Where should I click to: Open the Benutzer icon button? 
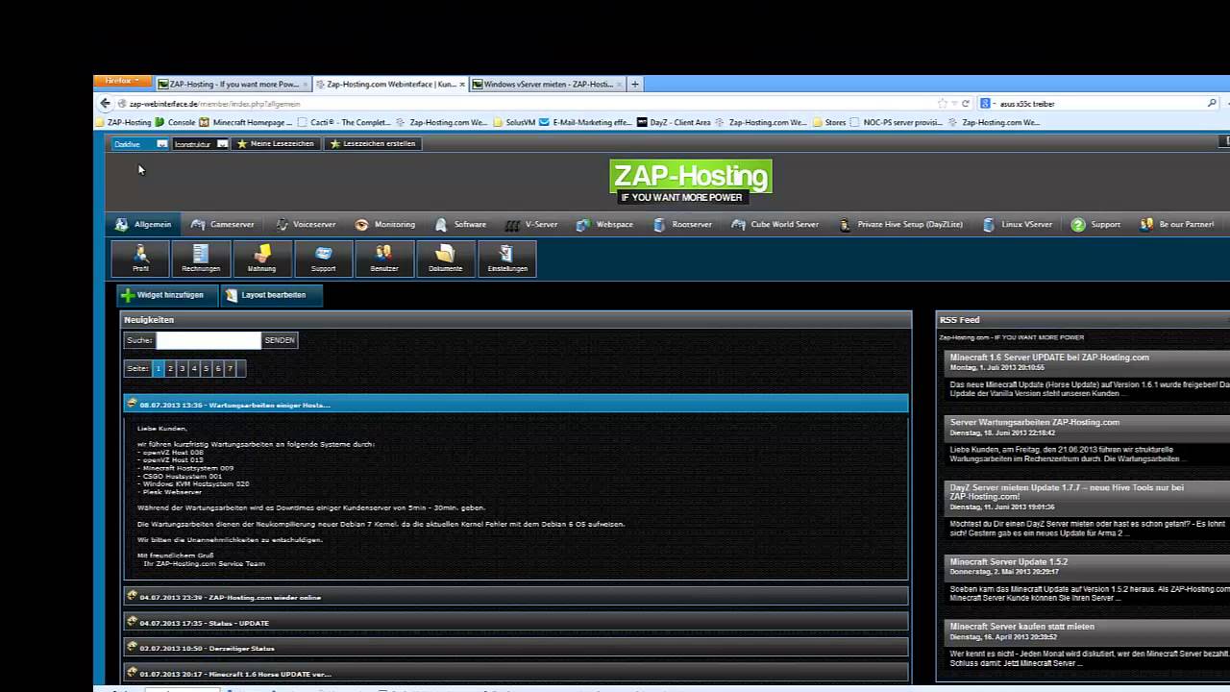pos(384,259)
